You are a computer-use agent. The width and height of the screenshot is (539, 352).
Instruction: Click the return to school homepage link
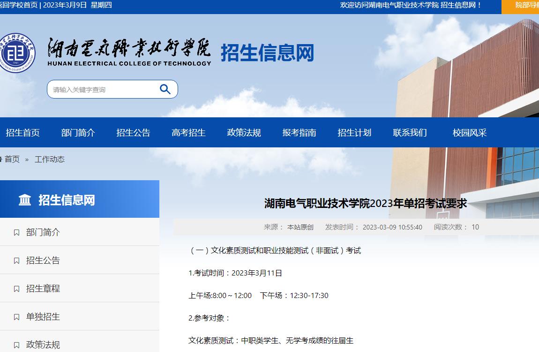19,5
